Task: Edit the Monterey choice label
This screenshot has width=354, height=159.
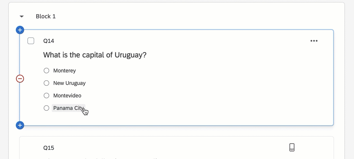Action: 65,71
